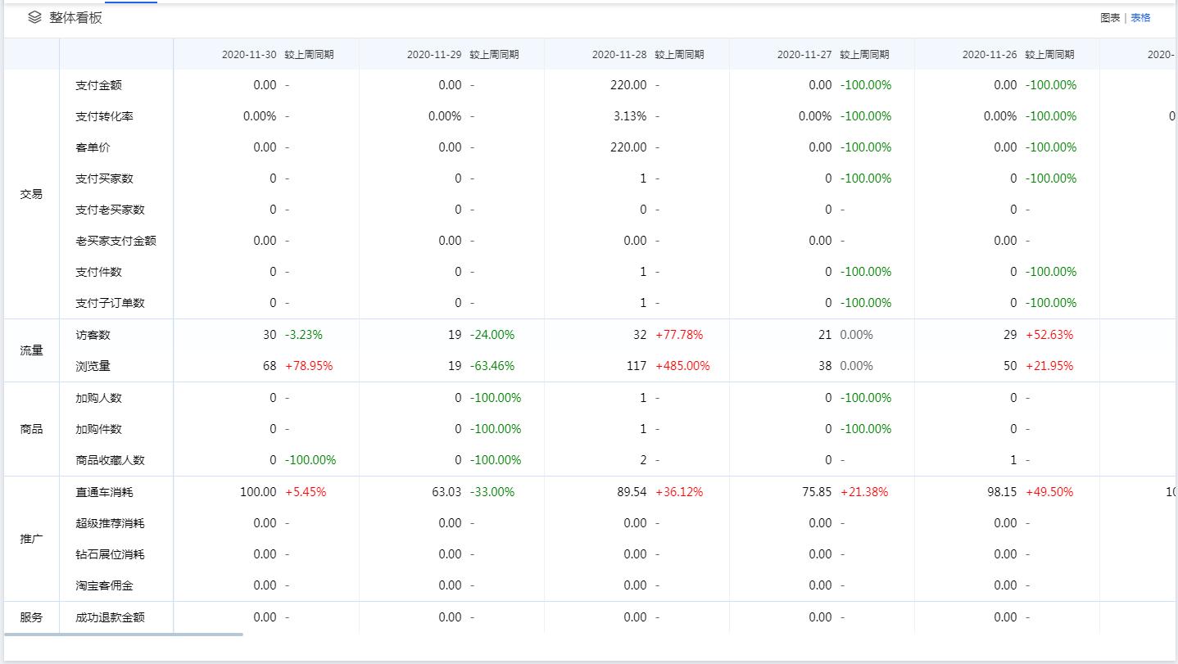
Task: Select the 2020-11-26 date header
Action: (x=990, y=55)
